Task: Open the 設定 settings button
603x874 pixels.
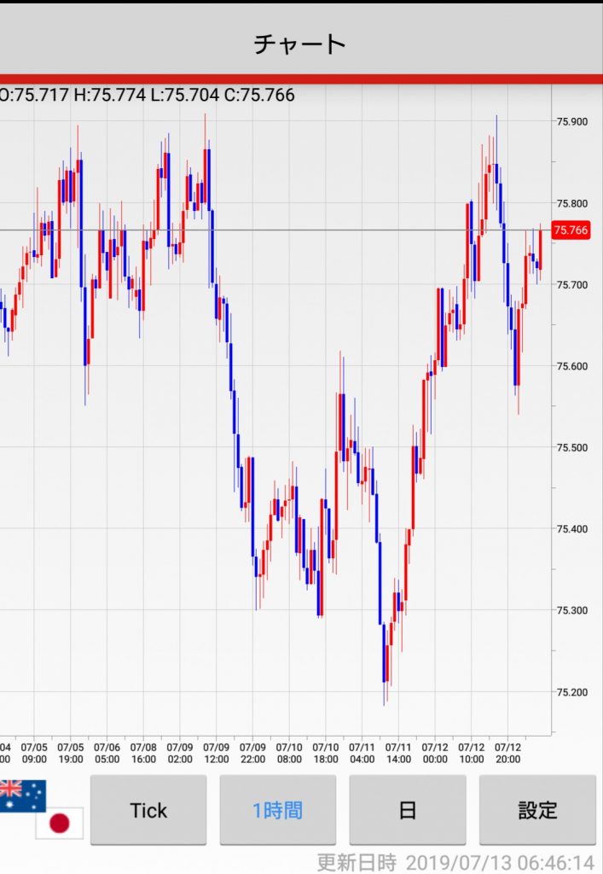Action: [x=537, y=810]
